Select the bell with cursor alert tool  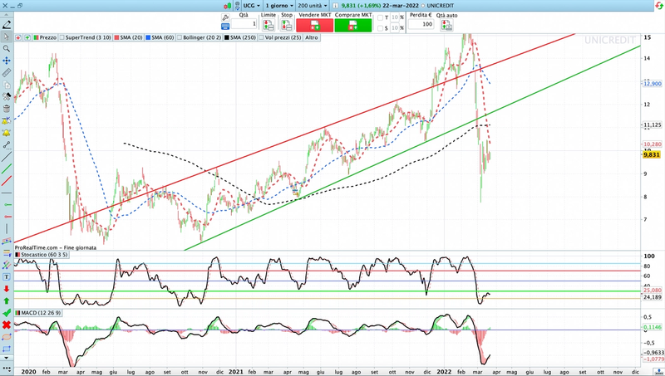pos(7,121)
